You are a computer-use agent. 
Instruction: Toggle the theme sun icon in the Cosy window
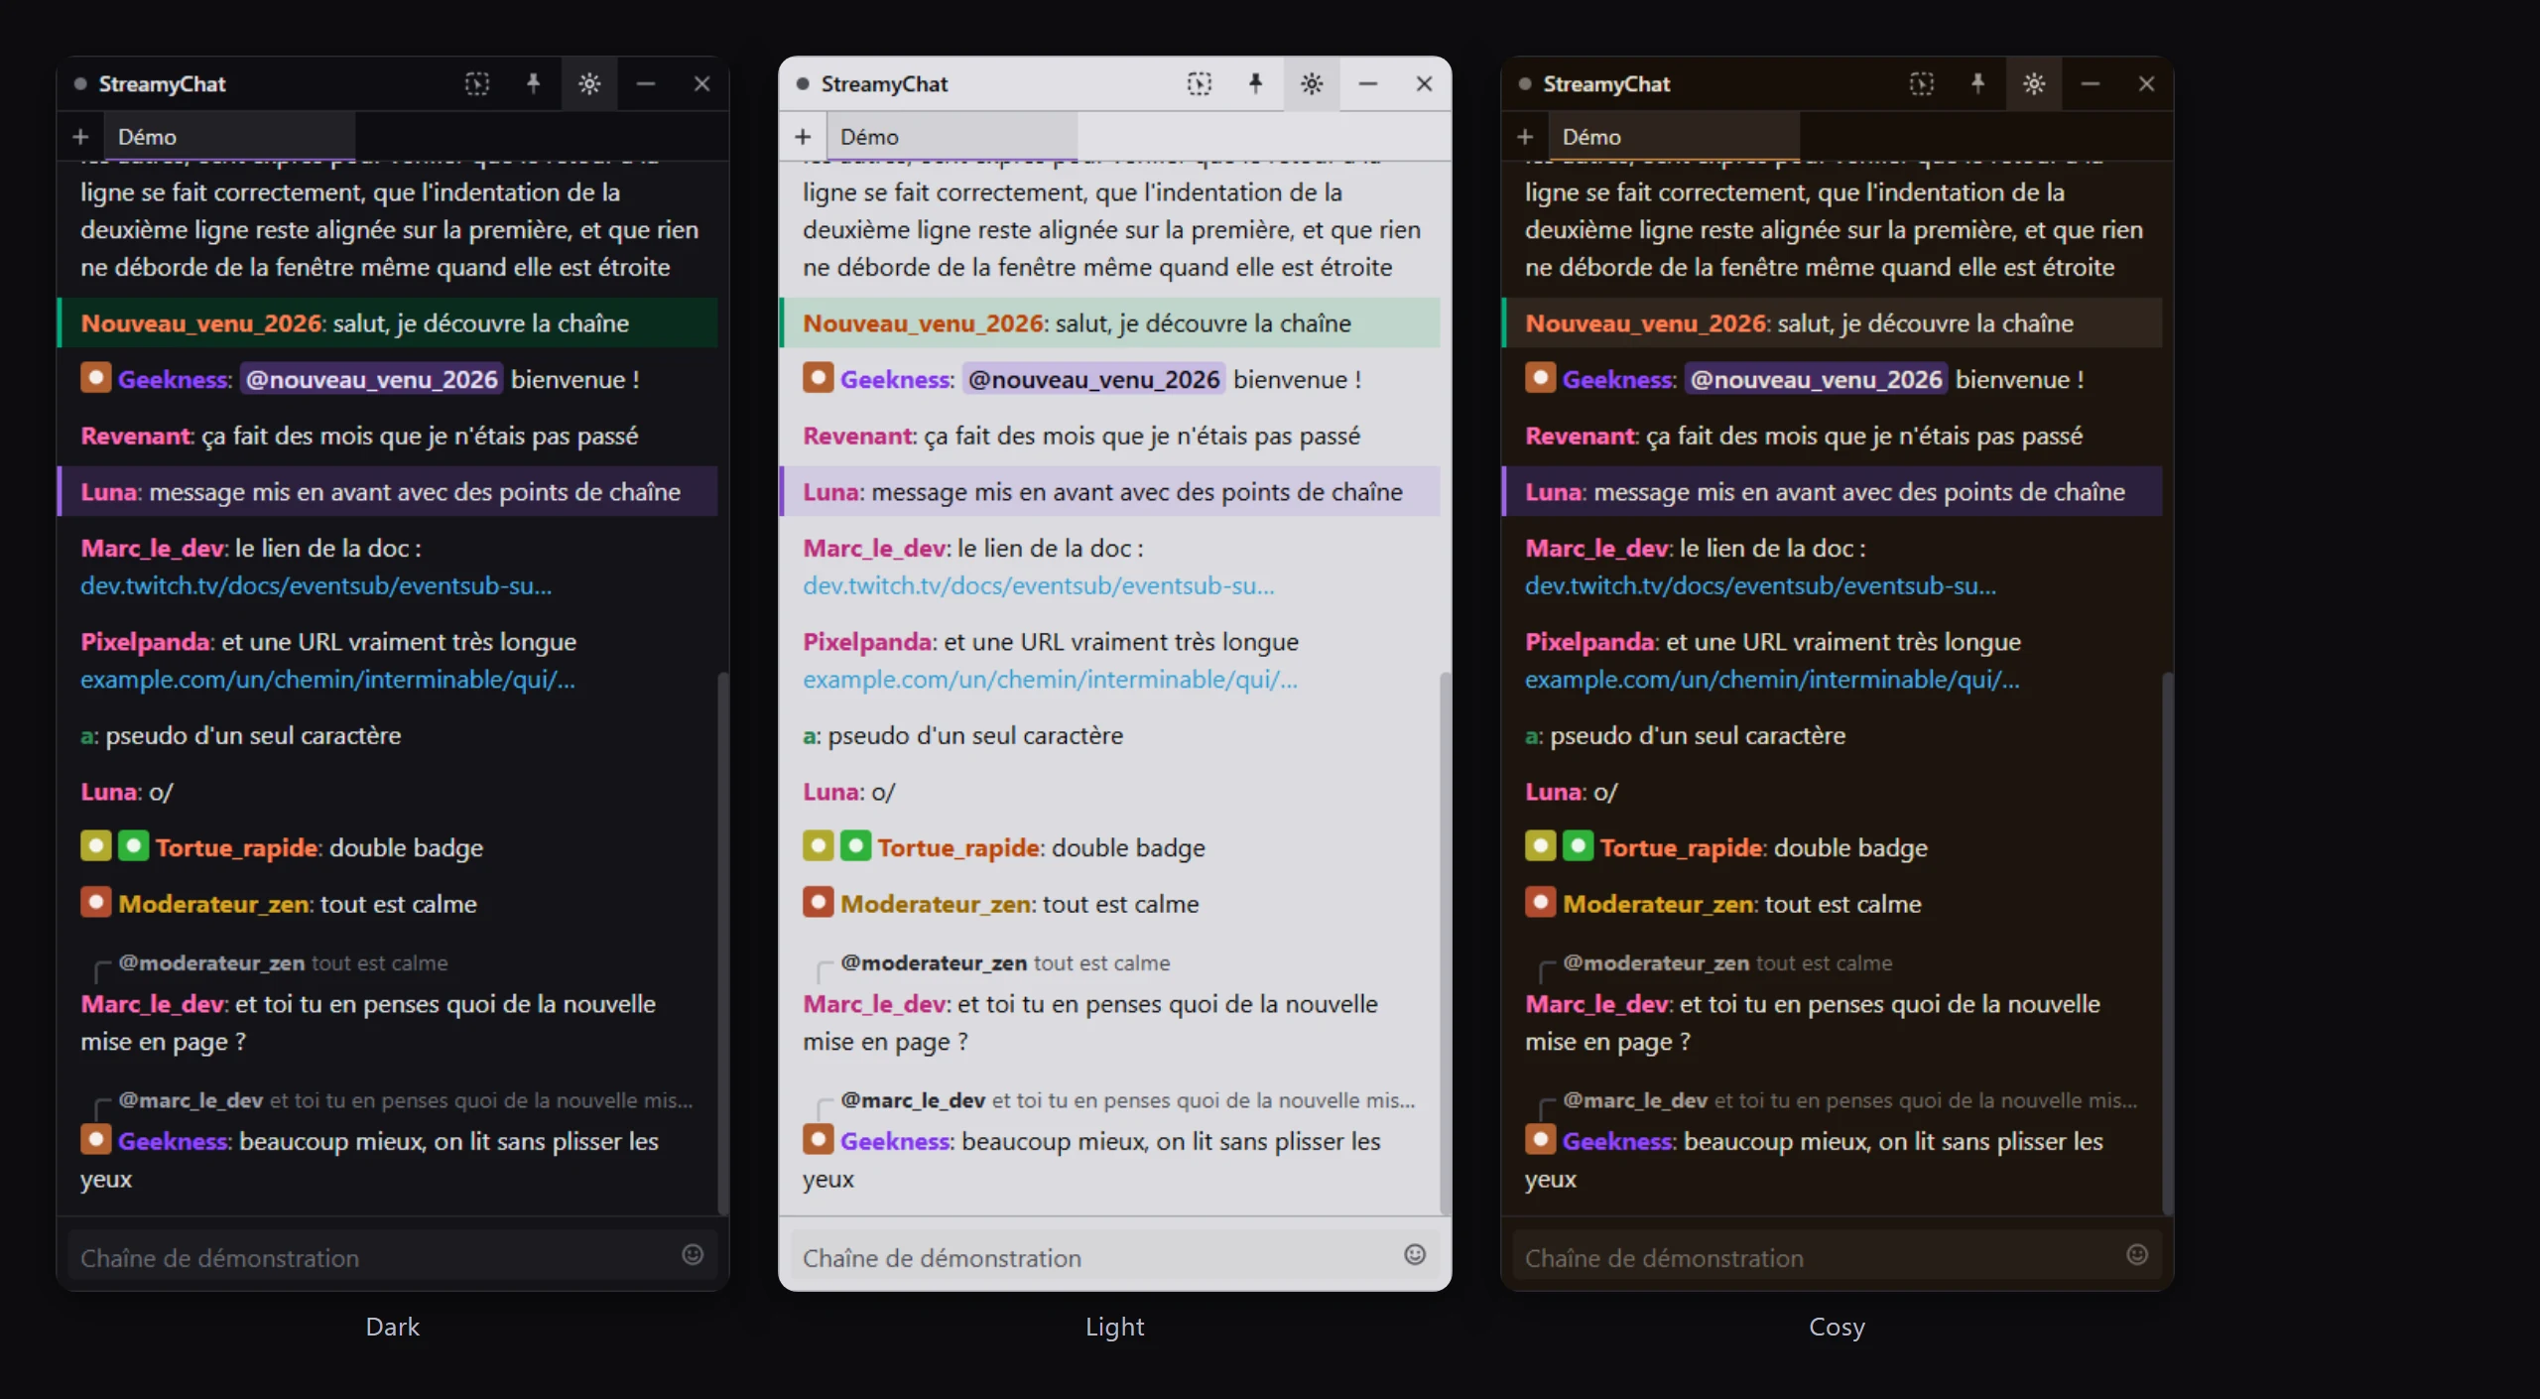coord(2034,84)
